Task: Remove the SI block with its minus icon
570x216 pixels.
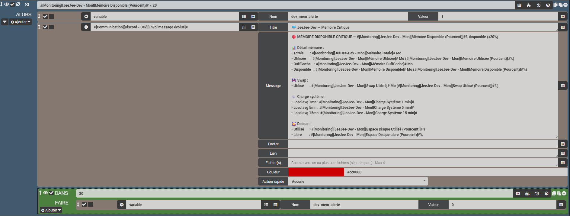Action: point(565,5)
